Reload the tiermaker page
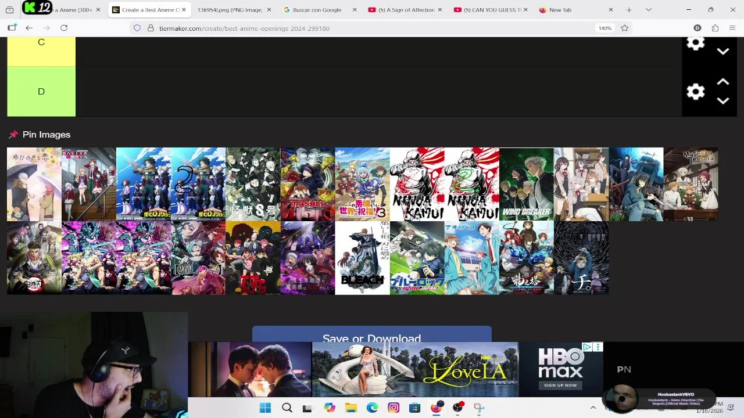This screenshot has height=418, width=744. [64, 28]
